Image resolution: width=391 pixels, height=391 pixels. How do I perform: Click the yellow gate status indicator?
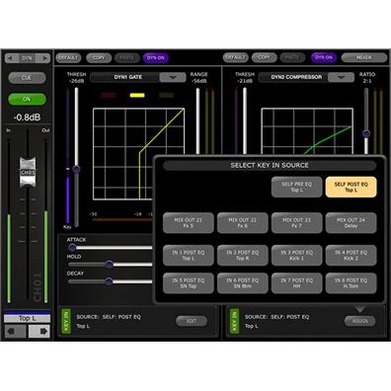[x=137, y=96]
